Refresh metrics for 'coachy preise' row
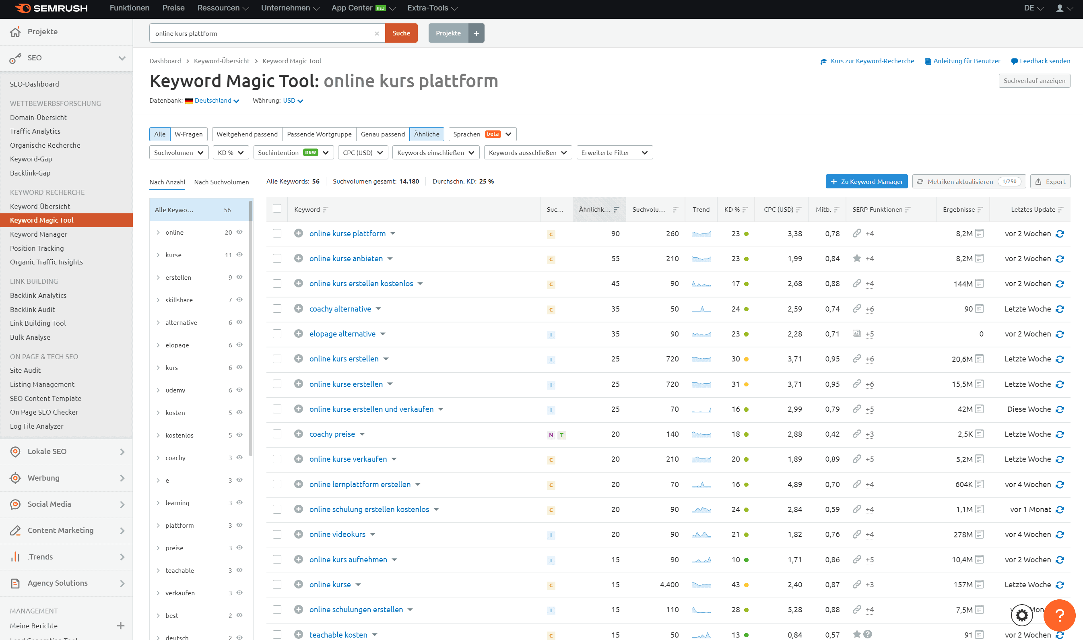The image size is (1083, 640). 1060,434
